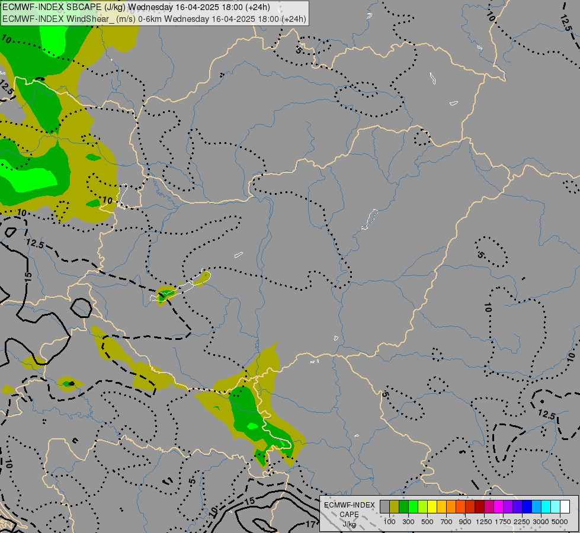Click the 'CAPE' text in legend

pos(349,515)
